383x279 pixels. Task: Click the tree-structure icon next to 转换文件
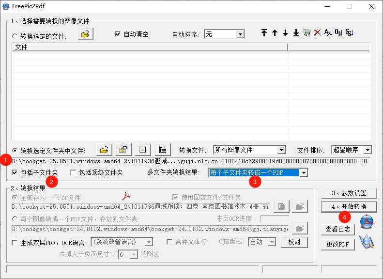162,150
